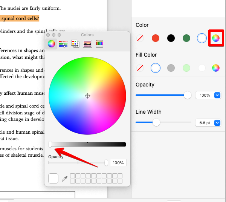Open the Line Width 6.6 pt dropdown
226x202 pixels.
tap(217, 123)
